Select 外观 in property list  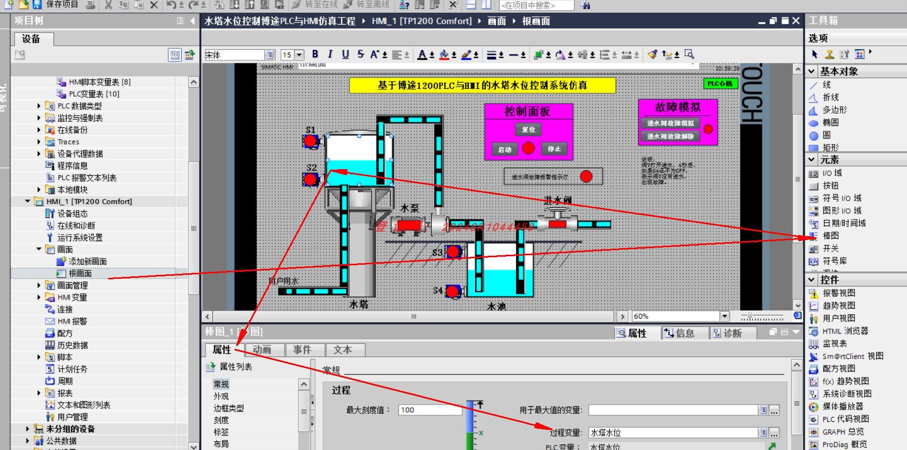pyautogui.click(x=221, y=396)
